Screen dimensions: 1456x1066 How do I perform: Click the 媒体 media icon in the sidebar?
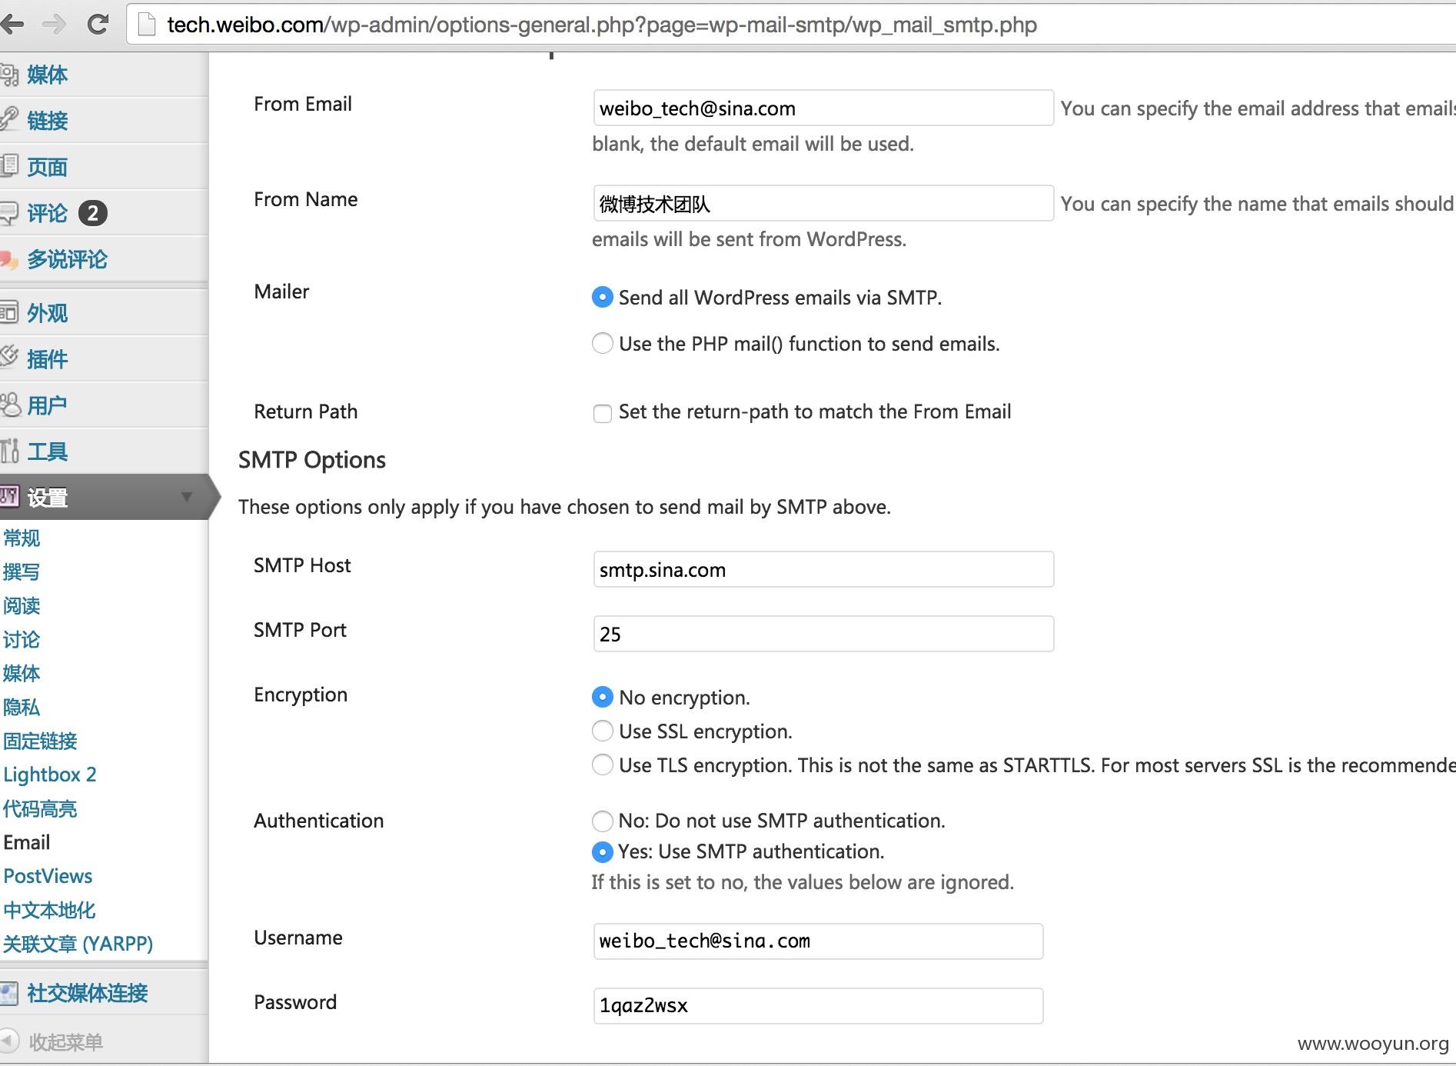pyautogui.click(x=8, y=75)
